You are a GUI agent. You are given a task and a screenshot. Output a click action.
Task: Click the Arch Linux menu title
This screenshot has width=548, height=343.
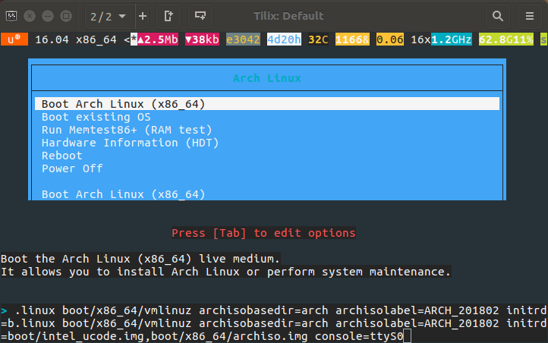(x=267, y=78)
